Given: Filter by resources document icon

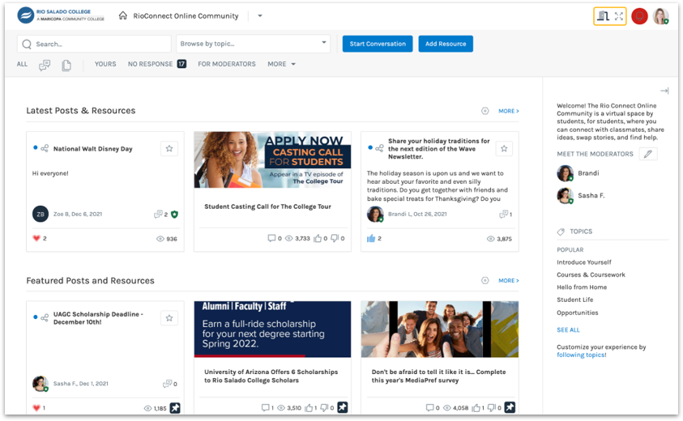Looking at the screenshot, I should click(x=66, y=66).
